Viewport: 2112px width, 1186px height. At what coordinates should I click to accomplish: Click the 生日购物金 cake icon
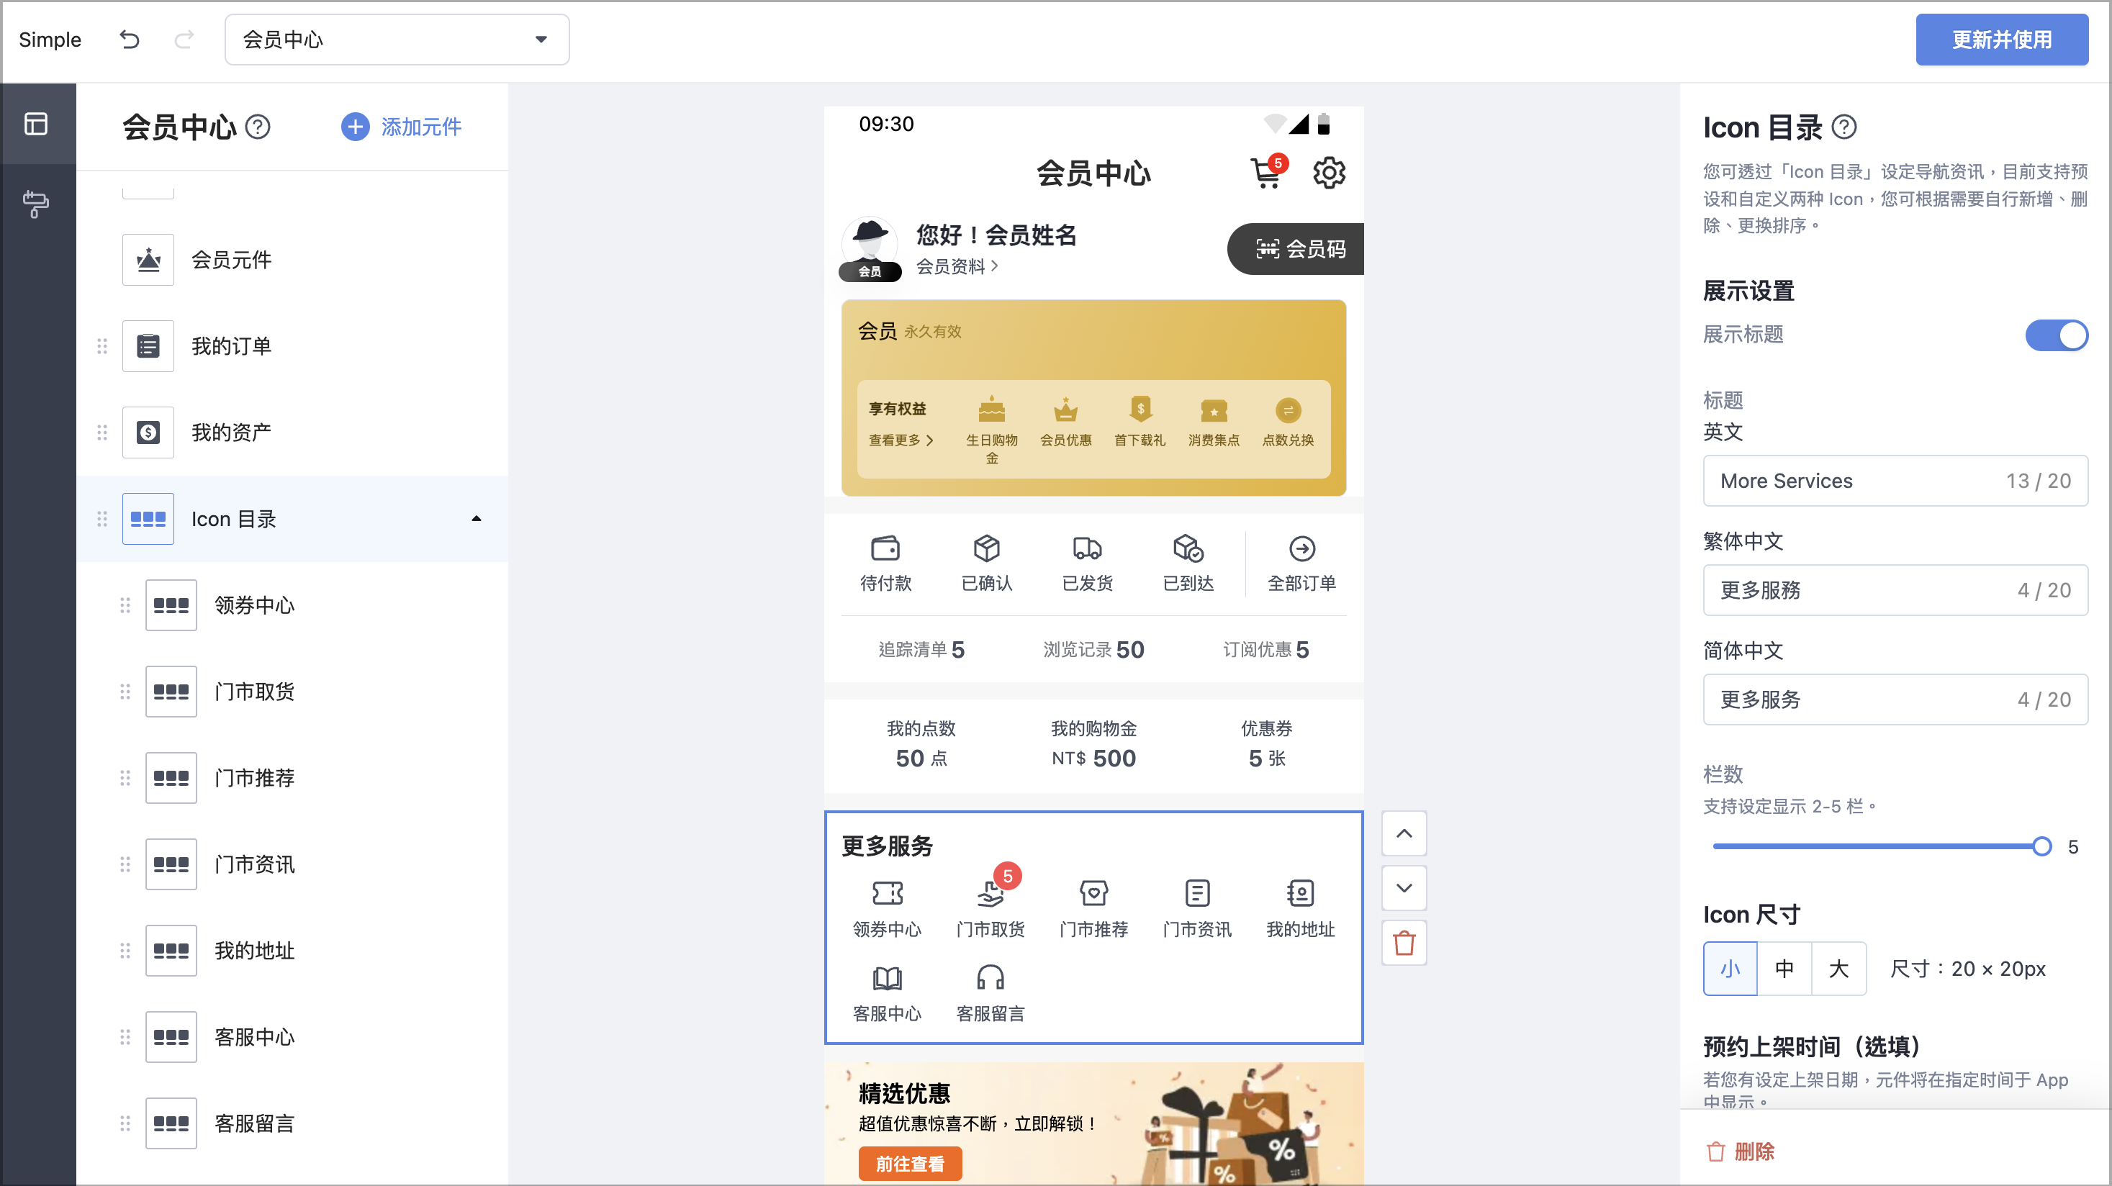pyautogui.click(x=992, y=409)
